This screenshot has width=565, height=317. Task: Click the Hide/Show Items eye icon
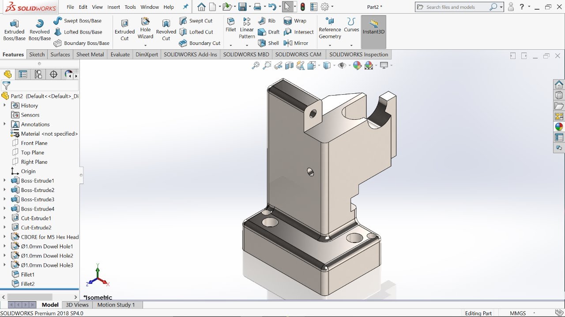[342, 66]
